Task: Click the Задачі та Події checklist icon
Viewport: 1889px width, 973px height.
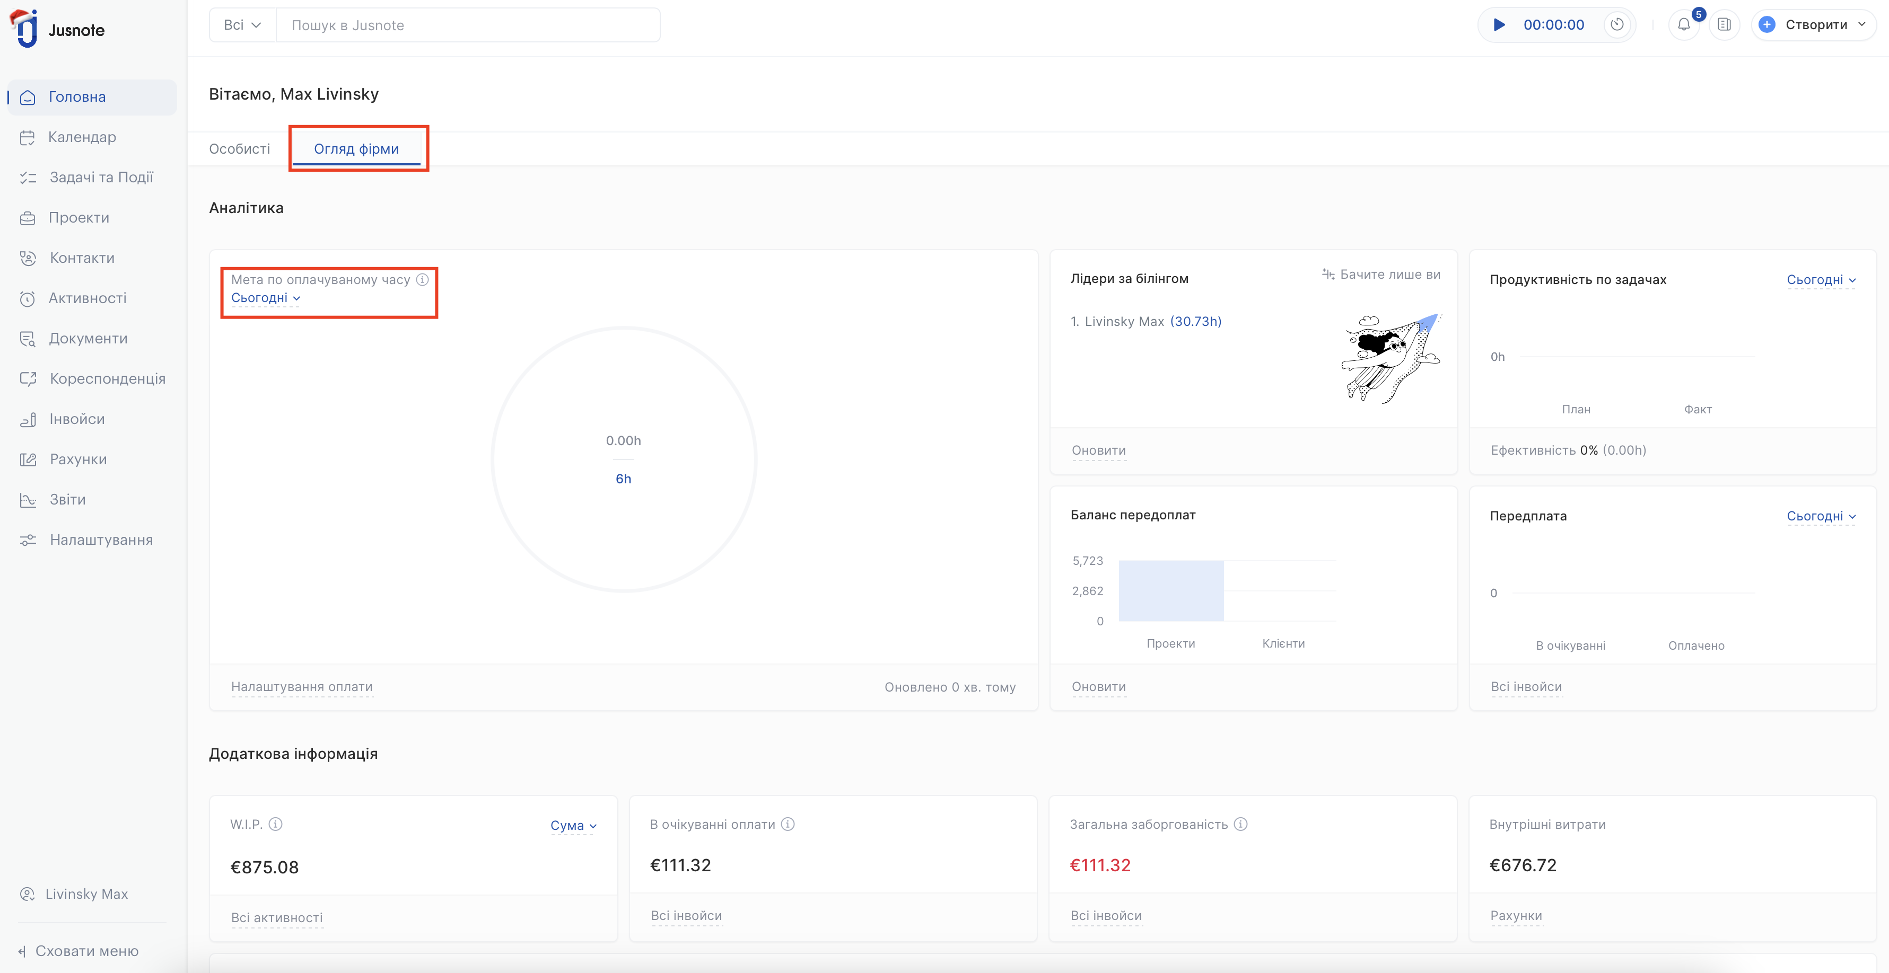Action: pos(28,178)
